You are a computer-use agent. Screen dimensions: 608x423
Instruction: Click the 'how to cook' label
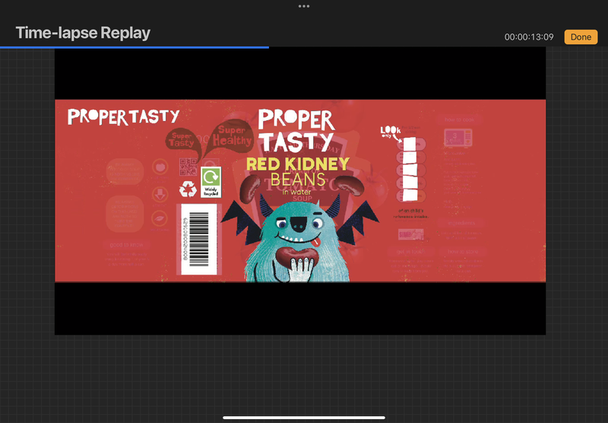tap(460, 119)
